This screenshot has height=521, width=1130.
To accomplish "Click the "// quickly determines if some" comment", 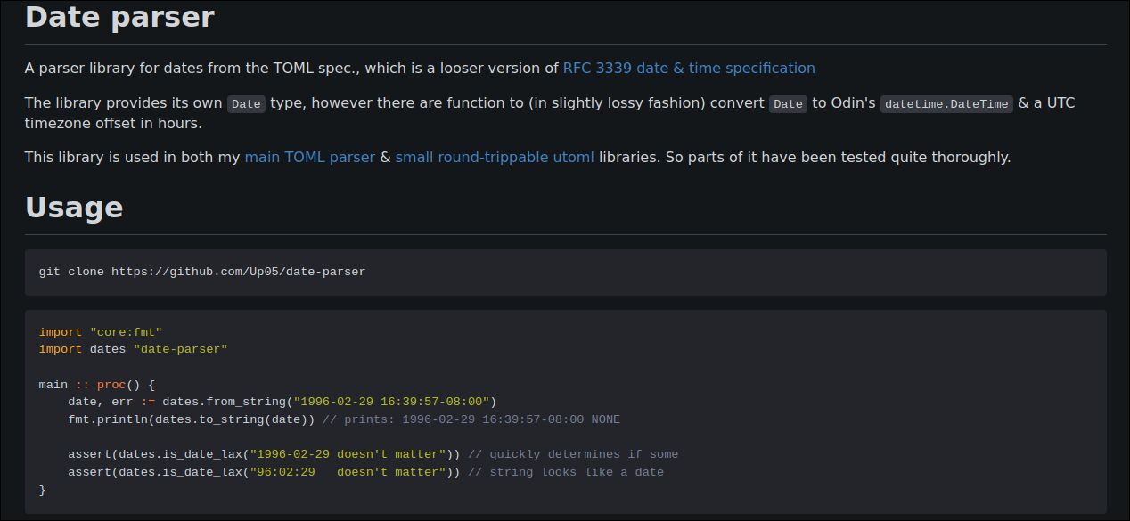I will pos(572,454).
